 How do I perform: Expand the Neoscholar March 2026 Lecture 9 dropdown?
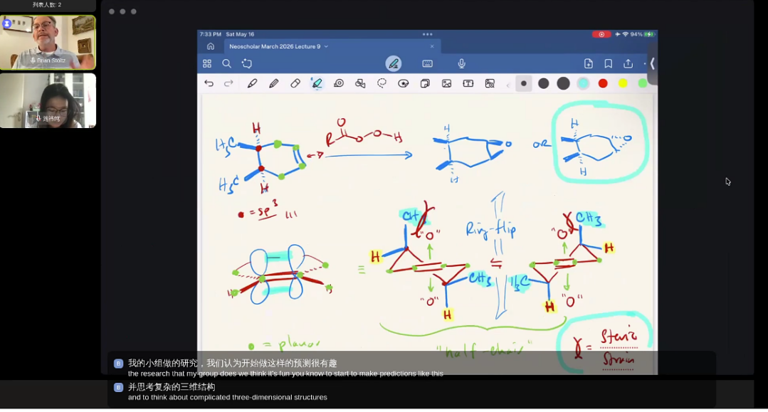pyautogui.click(x=326, y=46)
